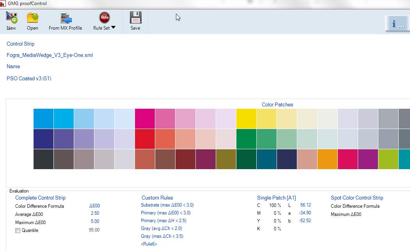Select Gray (avg ΔCh < 2.0) rule
Image resolution: width=410 pixels, height=251 pixels.
162,228
